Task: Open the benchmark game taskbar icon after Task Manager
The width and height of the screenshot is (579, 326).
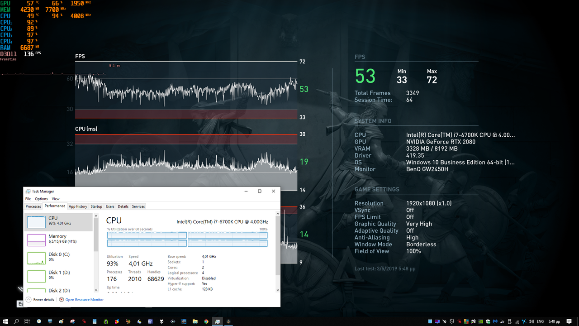Action: (x=228, y=321)
